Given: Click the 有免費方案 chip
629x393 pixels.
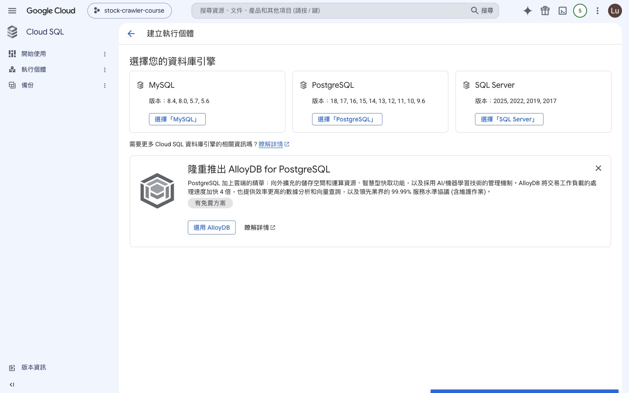Looking at the screenshot, I should click(211, 203).
